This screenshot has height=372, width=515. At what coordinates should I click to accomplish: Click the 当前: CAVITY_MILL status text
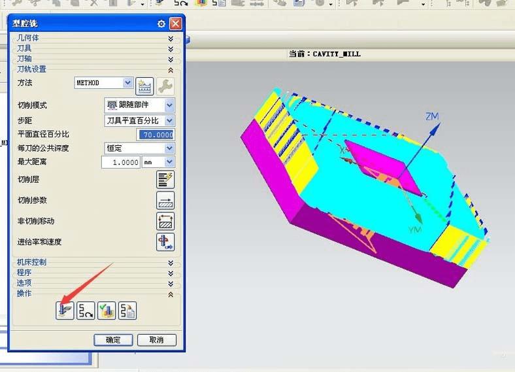pos(325,54)
